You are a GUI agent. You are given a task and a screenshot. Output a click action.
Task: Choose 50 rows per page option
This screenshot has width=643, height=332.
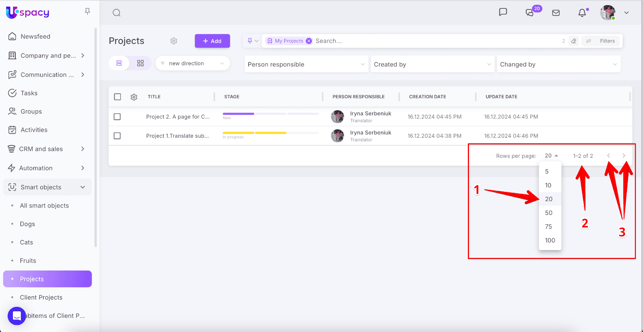point(549,213)
